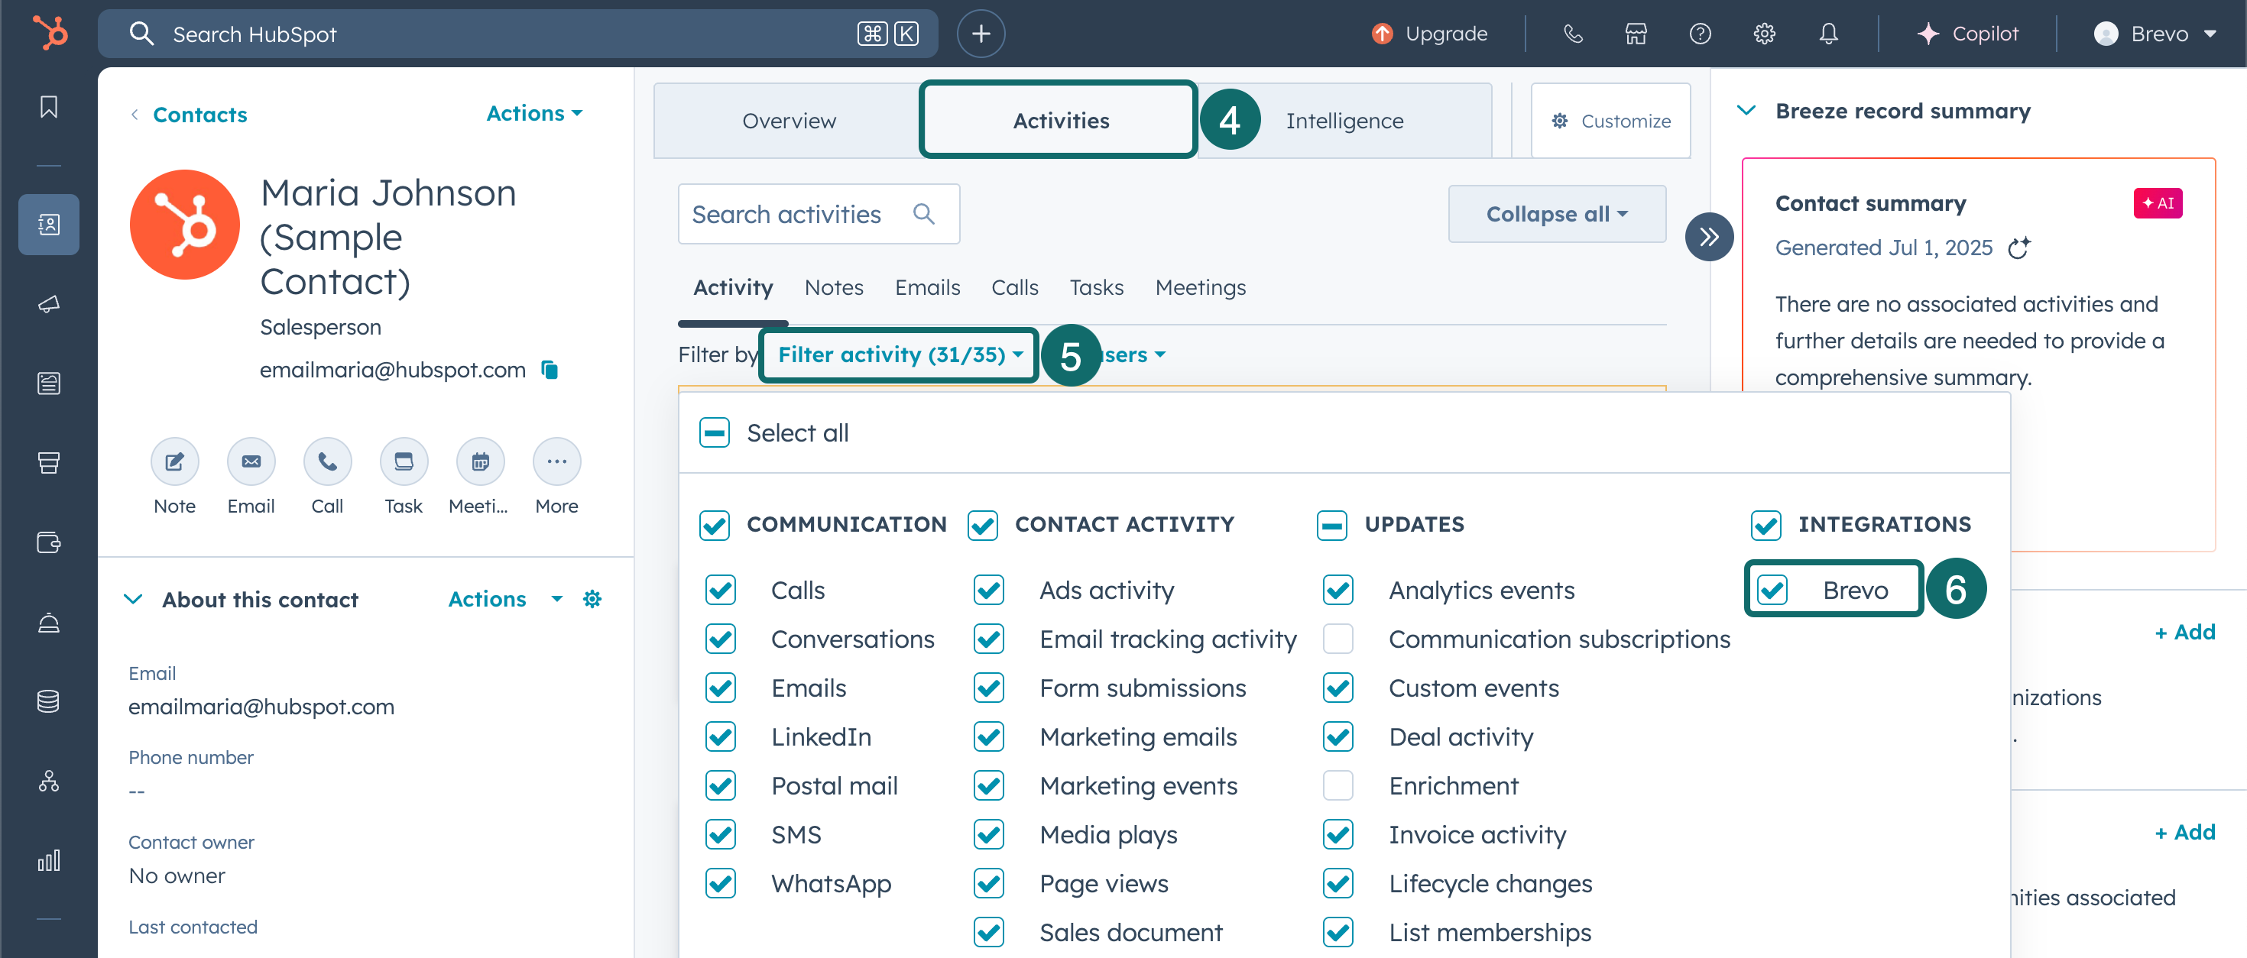Copy Maria's email address with the copy icon
This screenshot has width=2247, height=958.
(x=550, y=370)
